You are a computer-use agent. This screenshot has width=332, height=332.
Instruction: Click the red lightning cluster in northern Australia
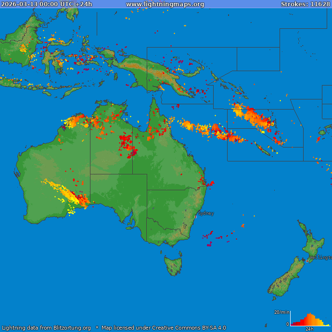pyautogui.click(x=127, y=144)
